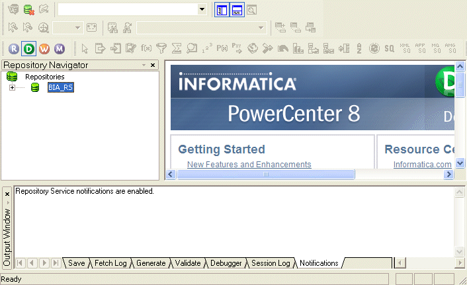
Task: Switch to the Fetch Log tab
Action: pos(110,263)
